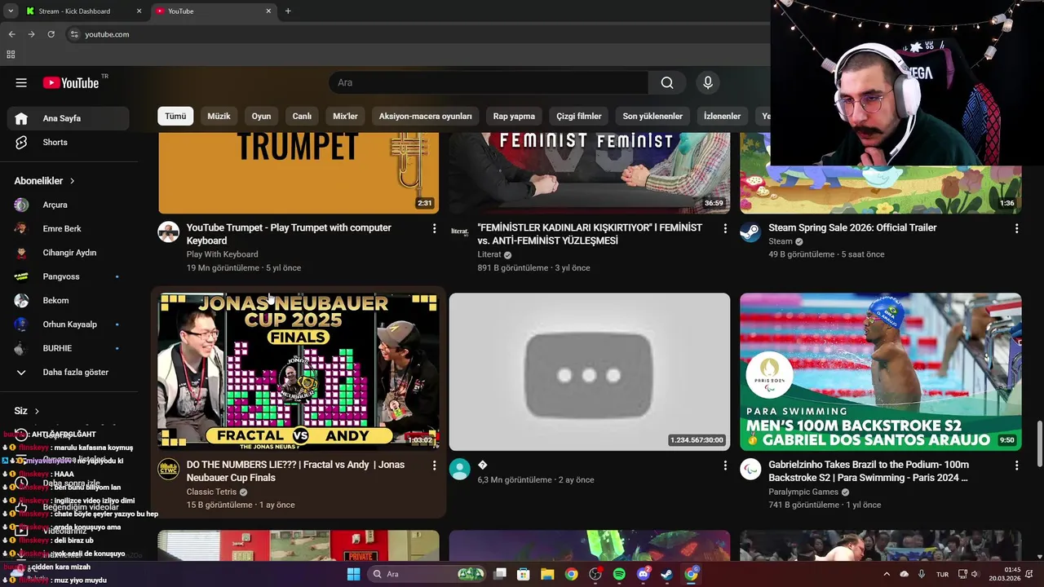The image size is (1044, 587).
Task: Open the browser tab search dropdown
Action: pyautogui.click(x=11, y=11)
